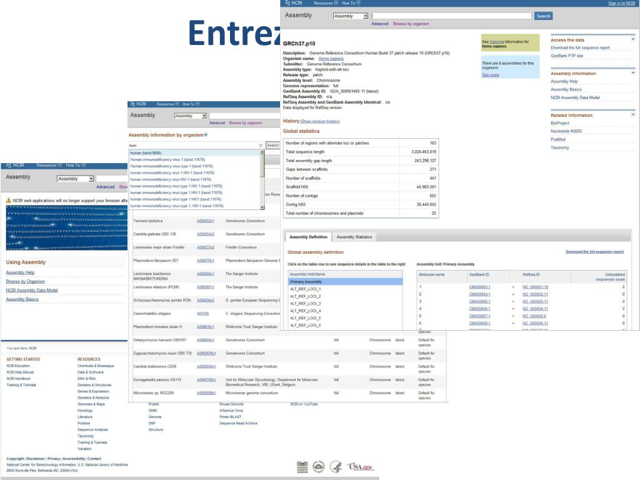
Task: Open the BioProject related link
Action: coord(559,123)
